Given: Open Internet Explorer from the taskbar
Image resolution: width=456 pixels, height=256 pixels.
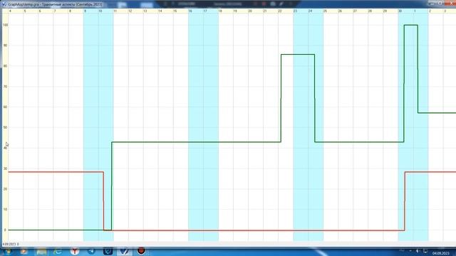Looking at the screenshot, I should pyautogui.click(x=58, y=251).
